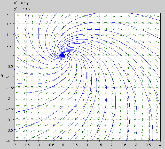Screen dimensions: 165x149
Task: Click the 0 label on the horizontal axis
Action: (x=63, y=145)
